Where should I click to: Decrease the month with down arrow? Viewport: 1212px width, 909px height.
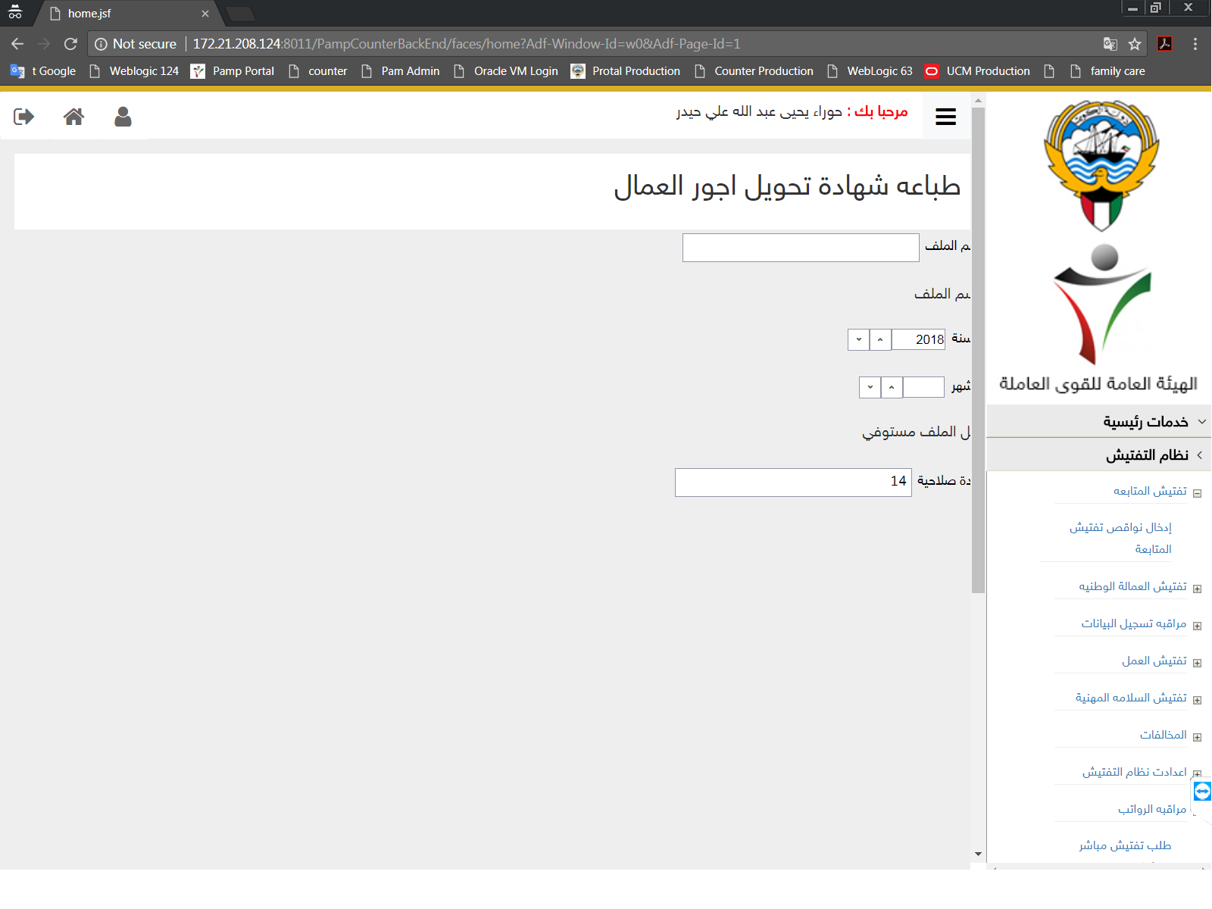point(870,387)
